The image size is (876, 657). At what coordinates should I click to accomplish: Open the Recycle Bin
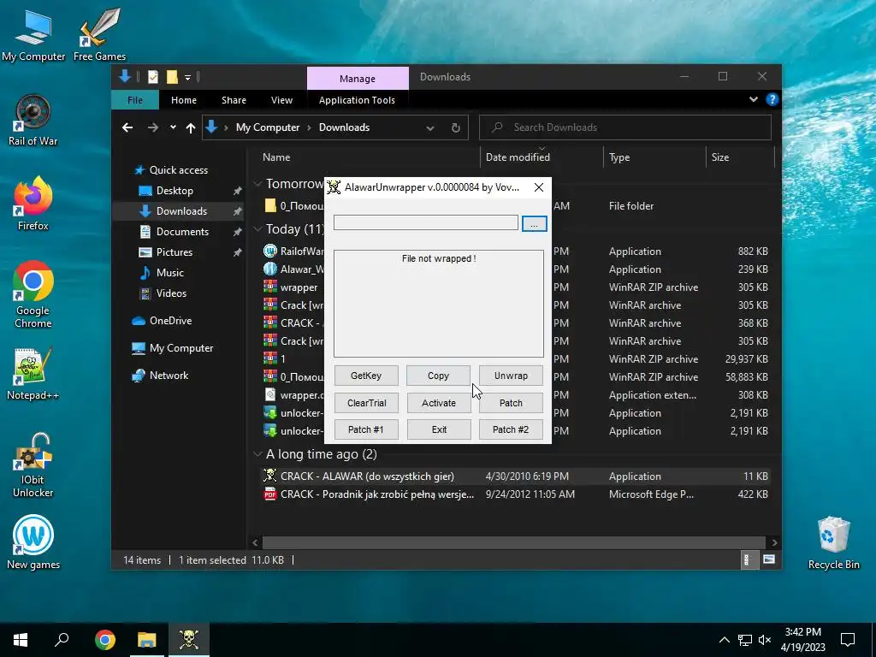[833, 543]
